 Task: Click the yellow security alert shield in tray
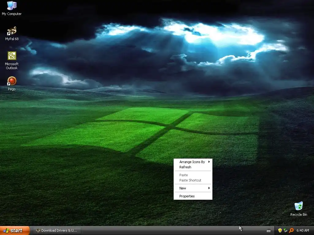tap(280, 230)
